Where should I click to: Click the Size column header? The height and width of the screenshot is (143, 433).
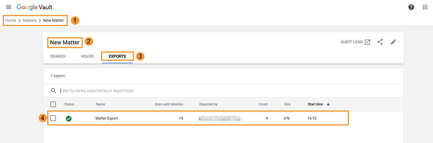point(287,104)
